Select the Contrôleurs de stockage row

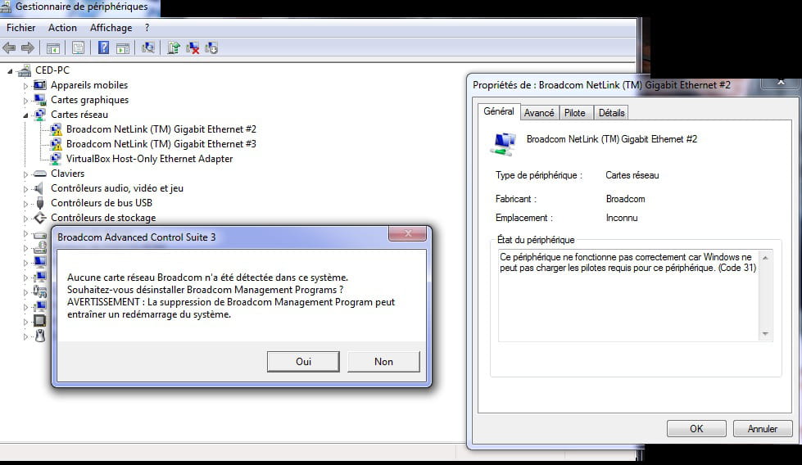tap(103, 218)
